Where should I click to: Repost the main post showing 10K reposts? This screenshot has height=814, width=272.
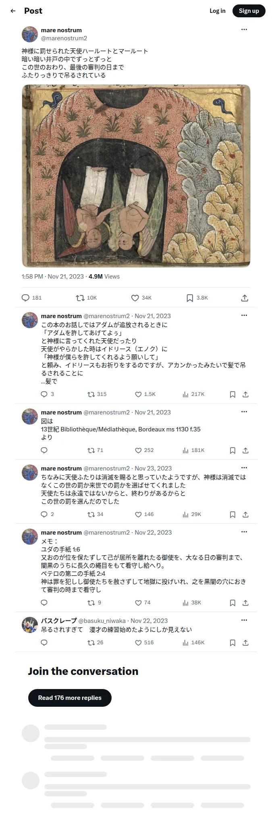tap(80, 298)
